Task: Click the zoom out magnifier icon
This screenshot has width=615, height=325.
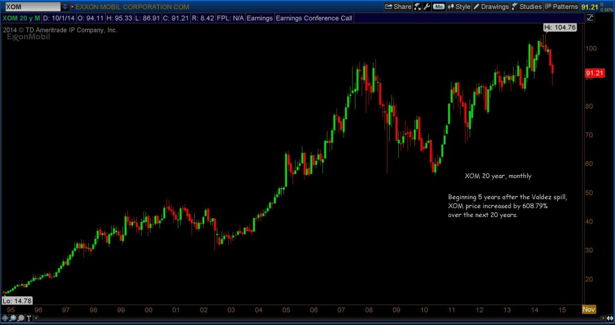Action: click(x=21, y=318)
